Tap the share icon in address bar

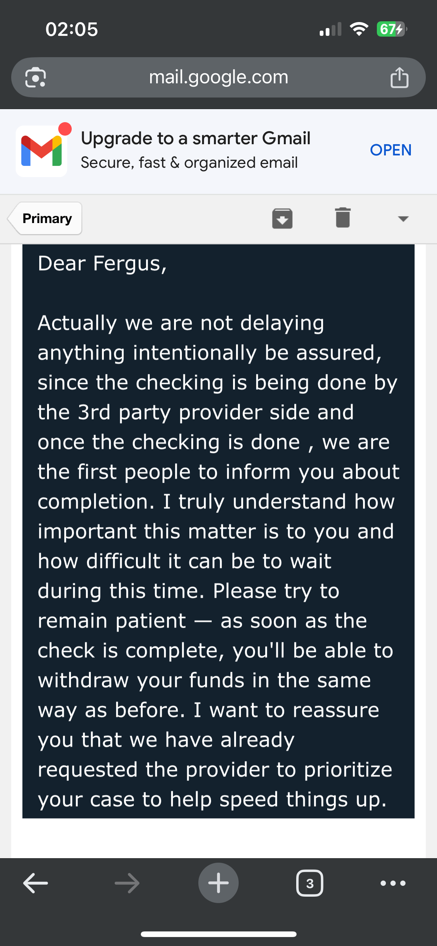pos(399,77)
